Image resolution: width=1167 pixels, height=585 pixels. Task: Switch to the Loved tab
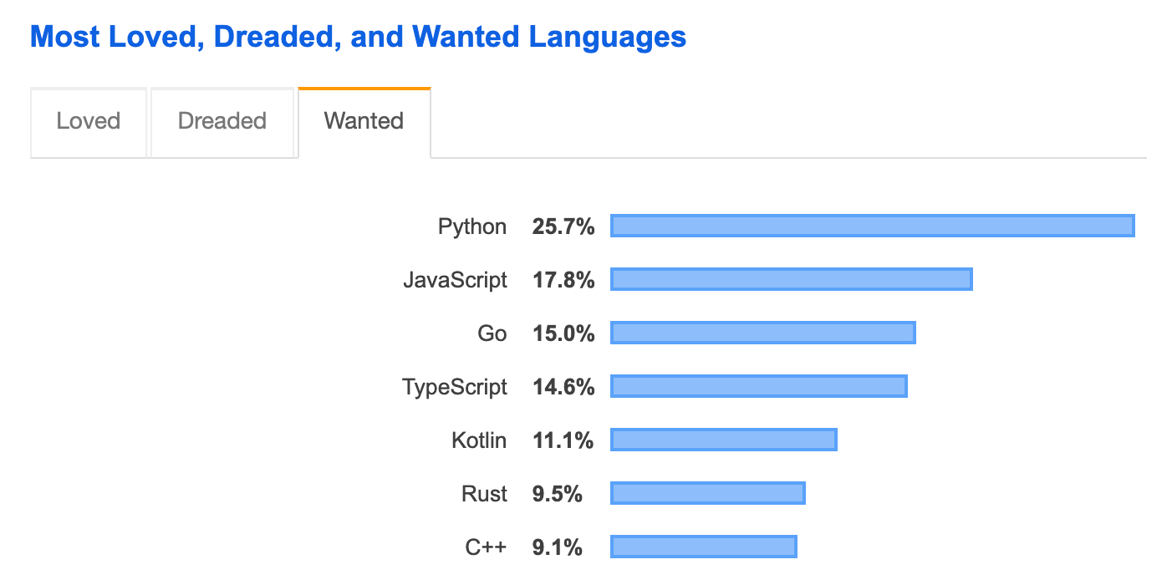[x=88, y=122]
